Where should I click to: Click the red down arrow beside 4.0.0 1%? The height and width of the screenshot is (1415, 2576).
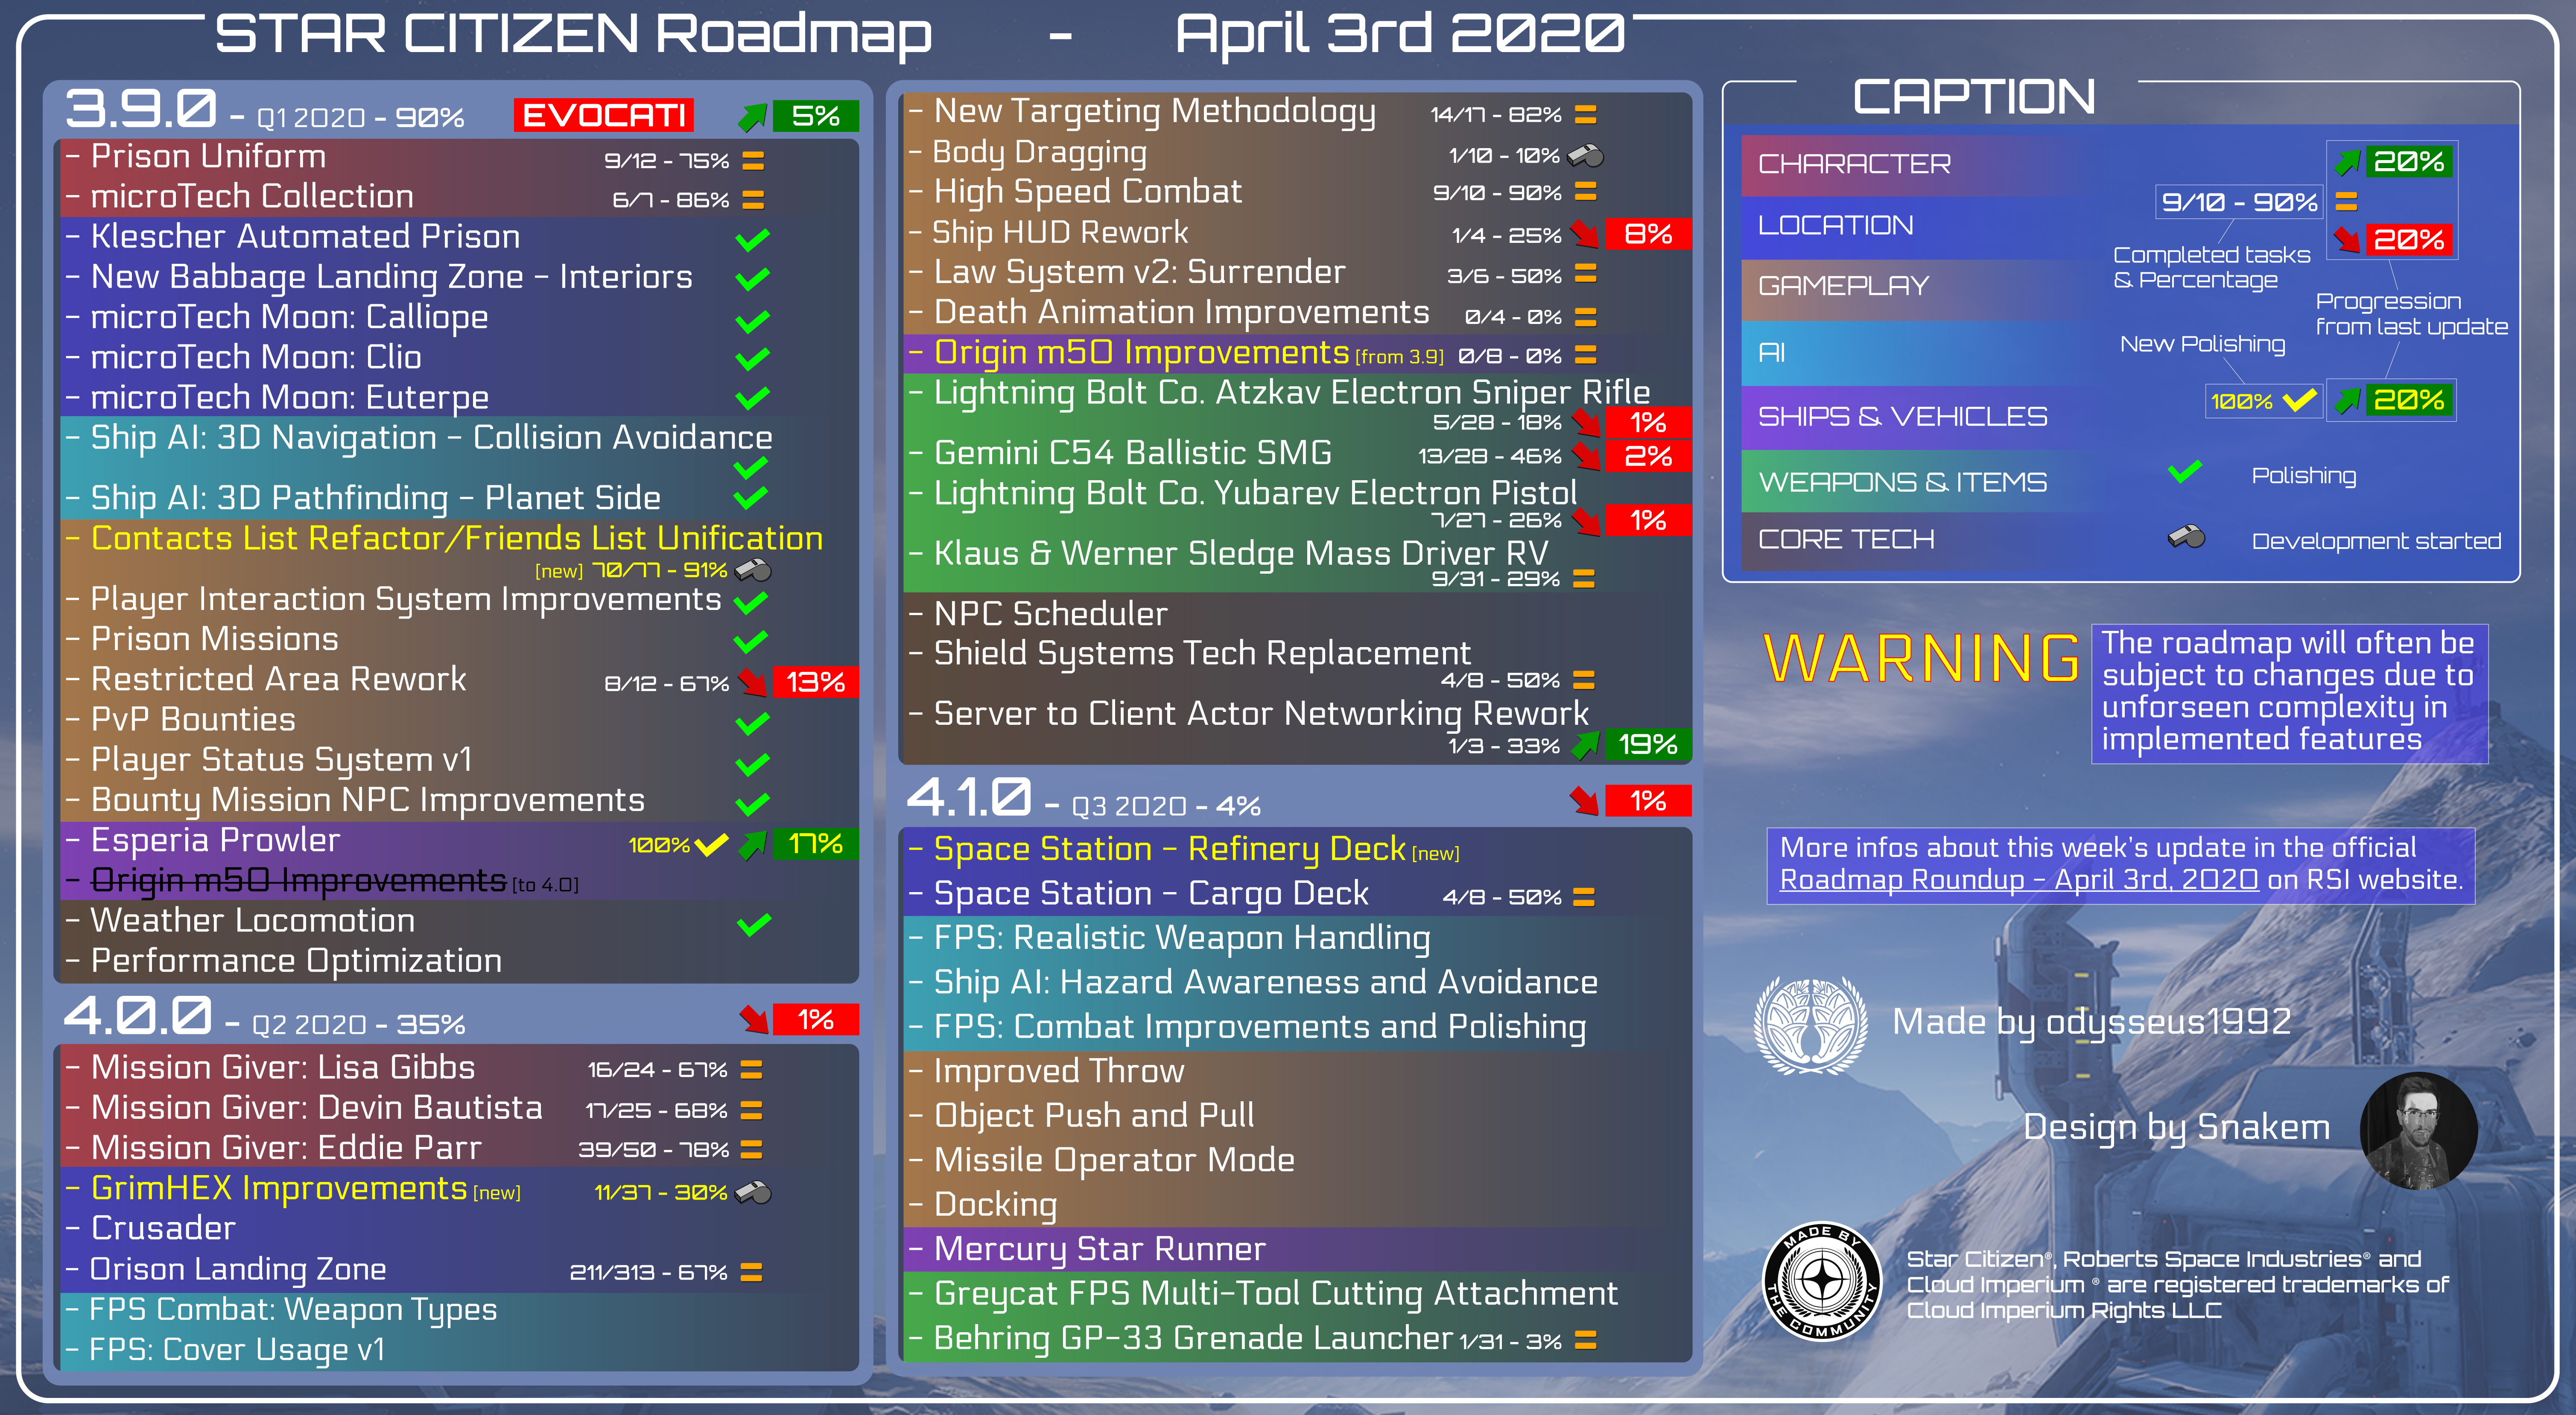(754, 1019)
